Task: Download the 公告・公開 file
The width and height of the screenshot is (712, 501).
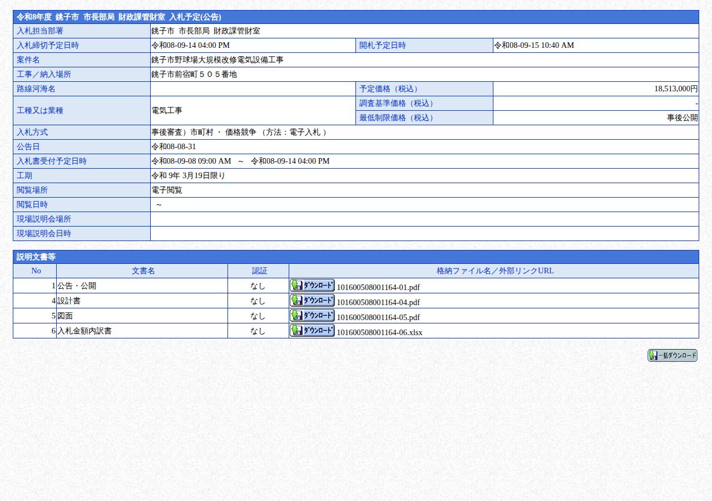Action: [312, 285]
